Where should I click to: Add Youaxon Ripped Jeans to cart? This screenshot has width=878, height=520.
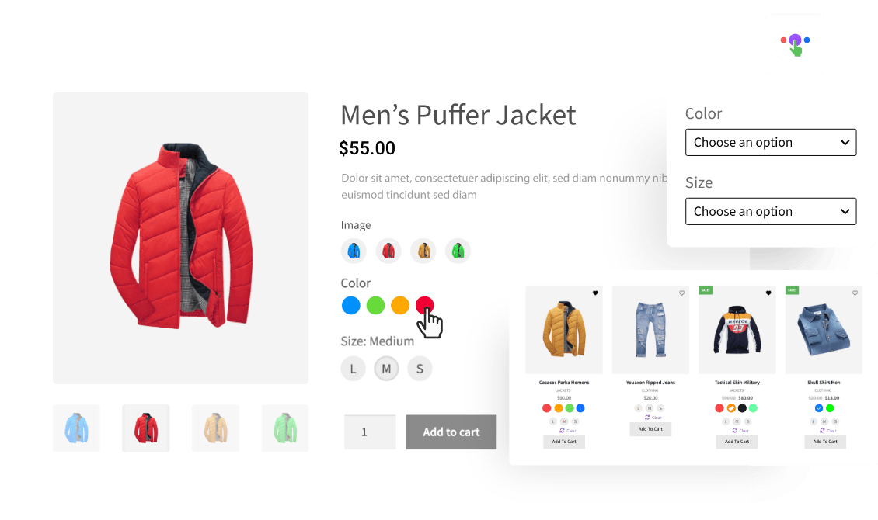(x=650, y=429)
